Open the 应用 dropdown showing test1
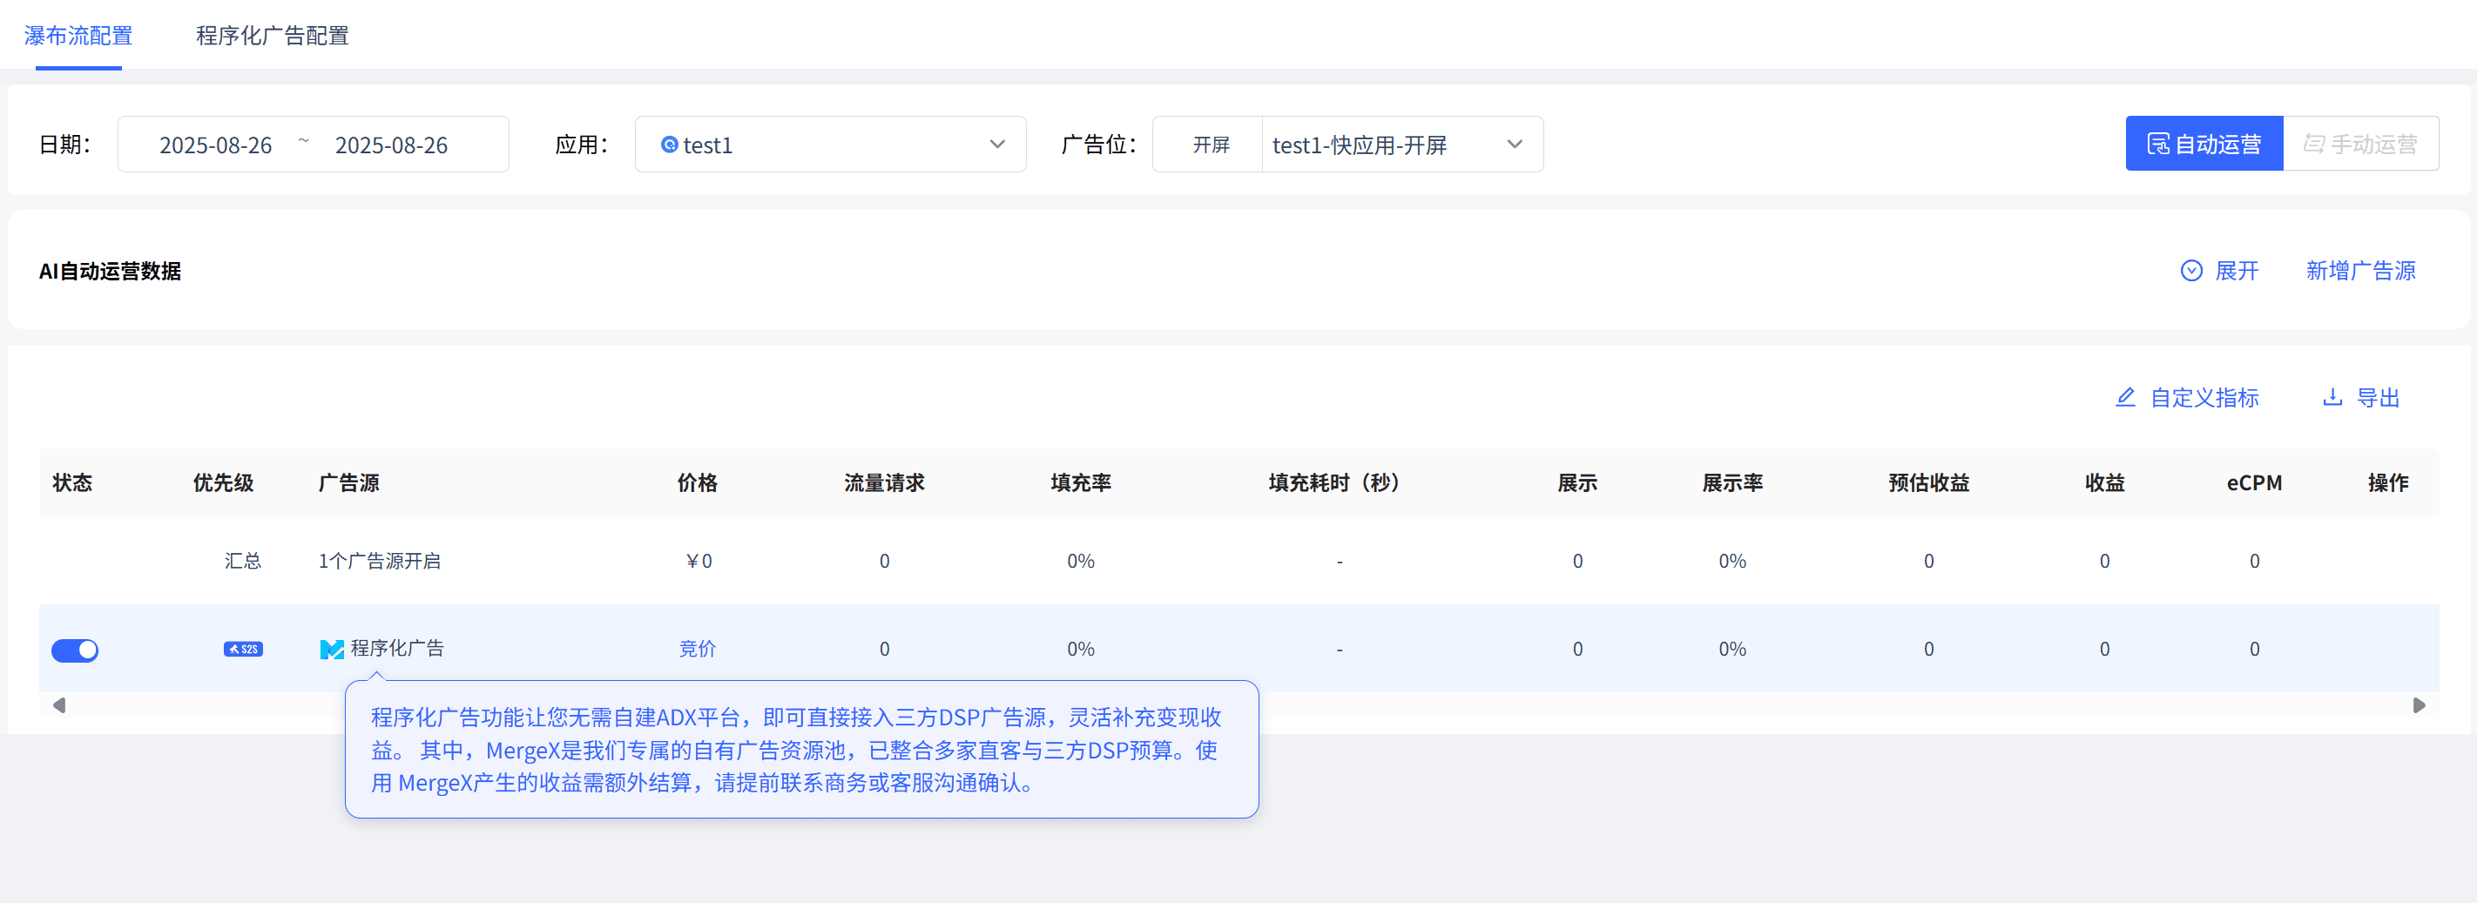This screenshot has height=903, width=2477. coord(829,145)
